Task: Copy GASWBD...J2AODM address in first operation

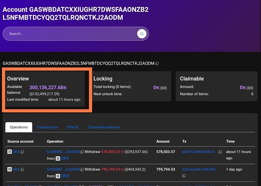Action: 82,152
